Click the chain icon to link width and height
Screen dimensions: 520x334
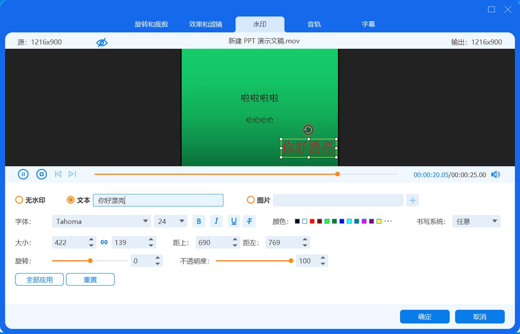coord(104,242)
